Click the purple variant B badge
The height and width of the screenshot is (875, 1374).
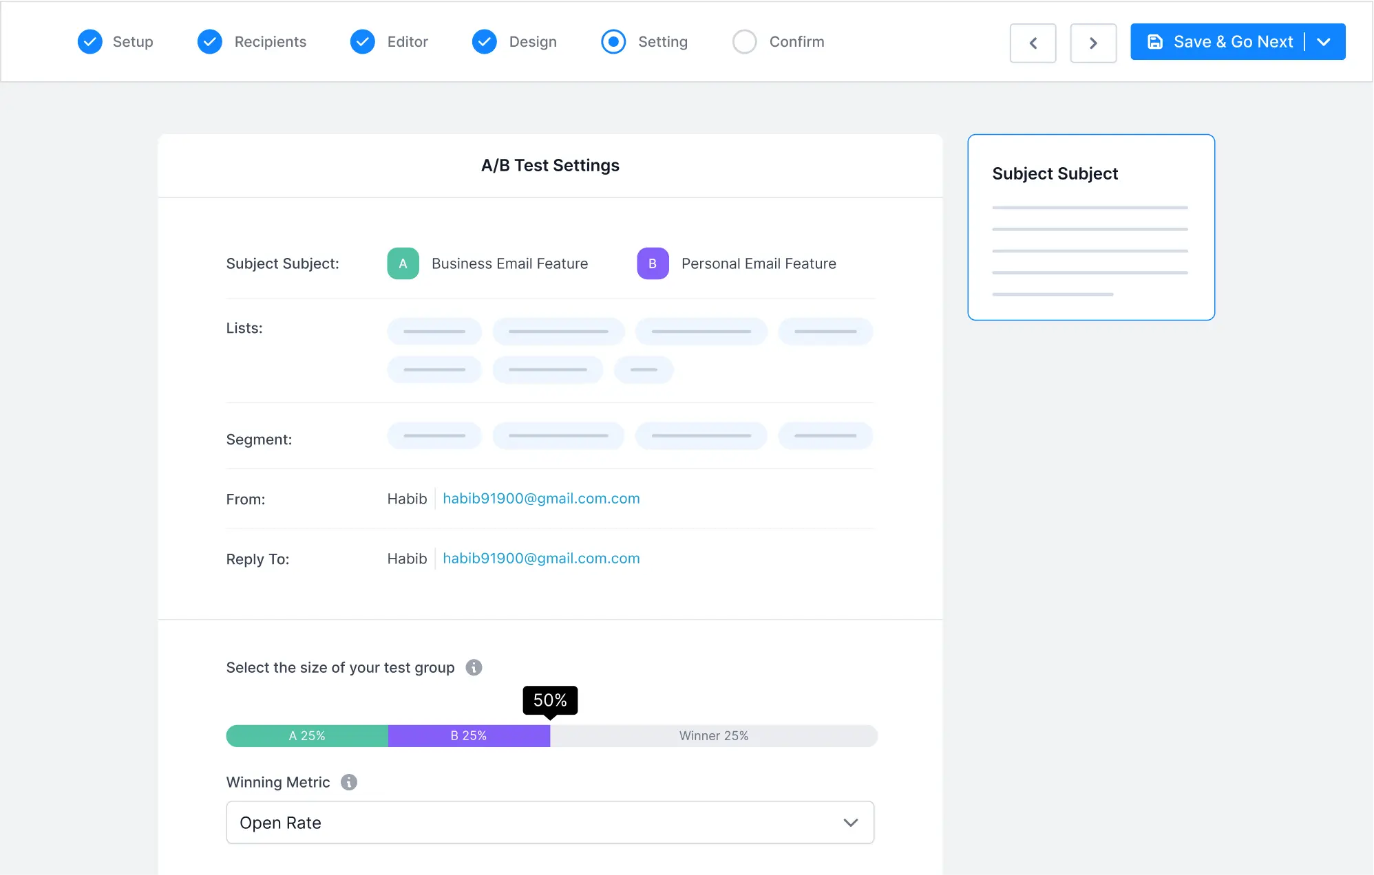click(653, 263)
